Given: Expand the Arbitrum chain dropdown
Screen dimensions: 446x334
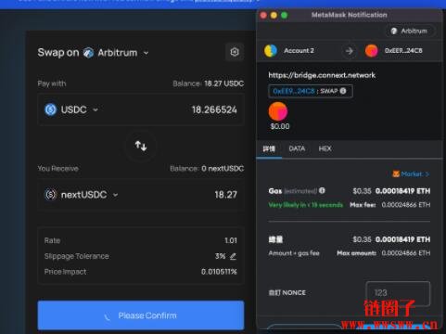Looking at the screenshot, I should 146,53.
